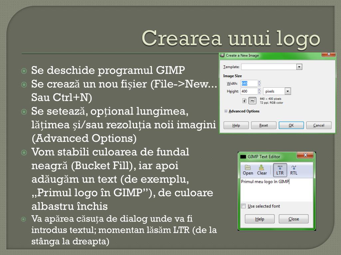The image size is (341, 255).
Task: Click the GIMP mascot icon in title bar
Action: pyautogui.click(x=222, y=55)
